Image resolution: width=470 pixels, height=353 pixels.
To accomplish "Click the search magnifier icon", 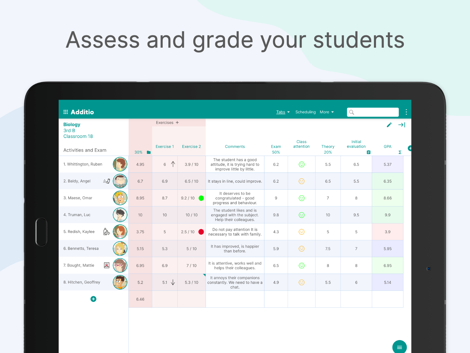I will point(352,112).
